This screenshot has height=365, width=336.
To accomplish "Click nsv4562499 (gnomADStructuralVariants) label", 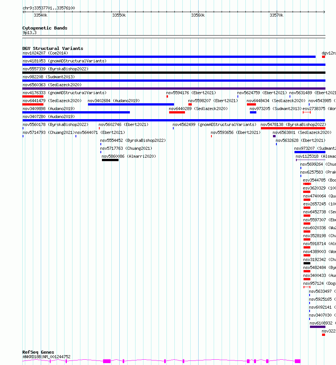I will coord(214,124).
